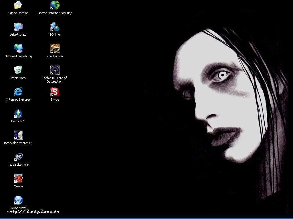Select the InterVideo WinDVD 4 shortcut

(18, 135)
